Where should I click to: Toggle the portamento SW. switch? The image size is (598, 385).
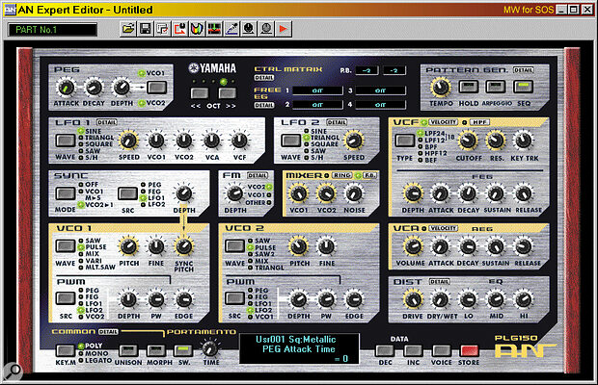tap(183, 350)
